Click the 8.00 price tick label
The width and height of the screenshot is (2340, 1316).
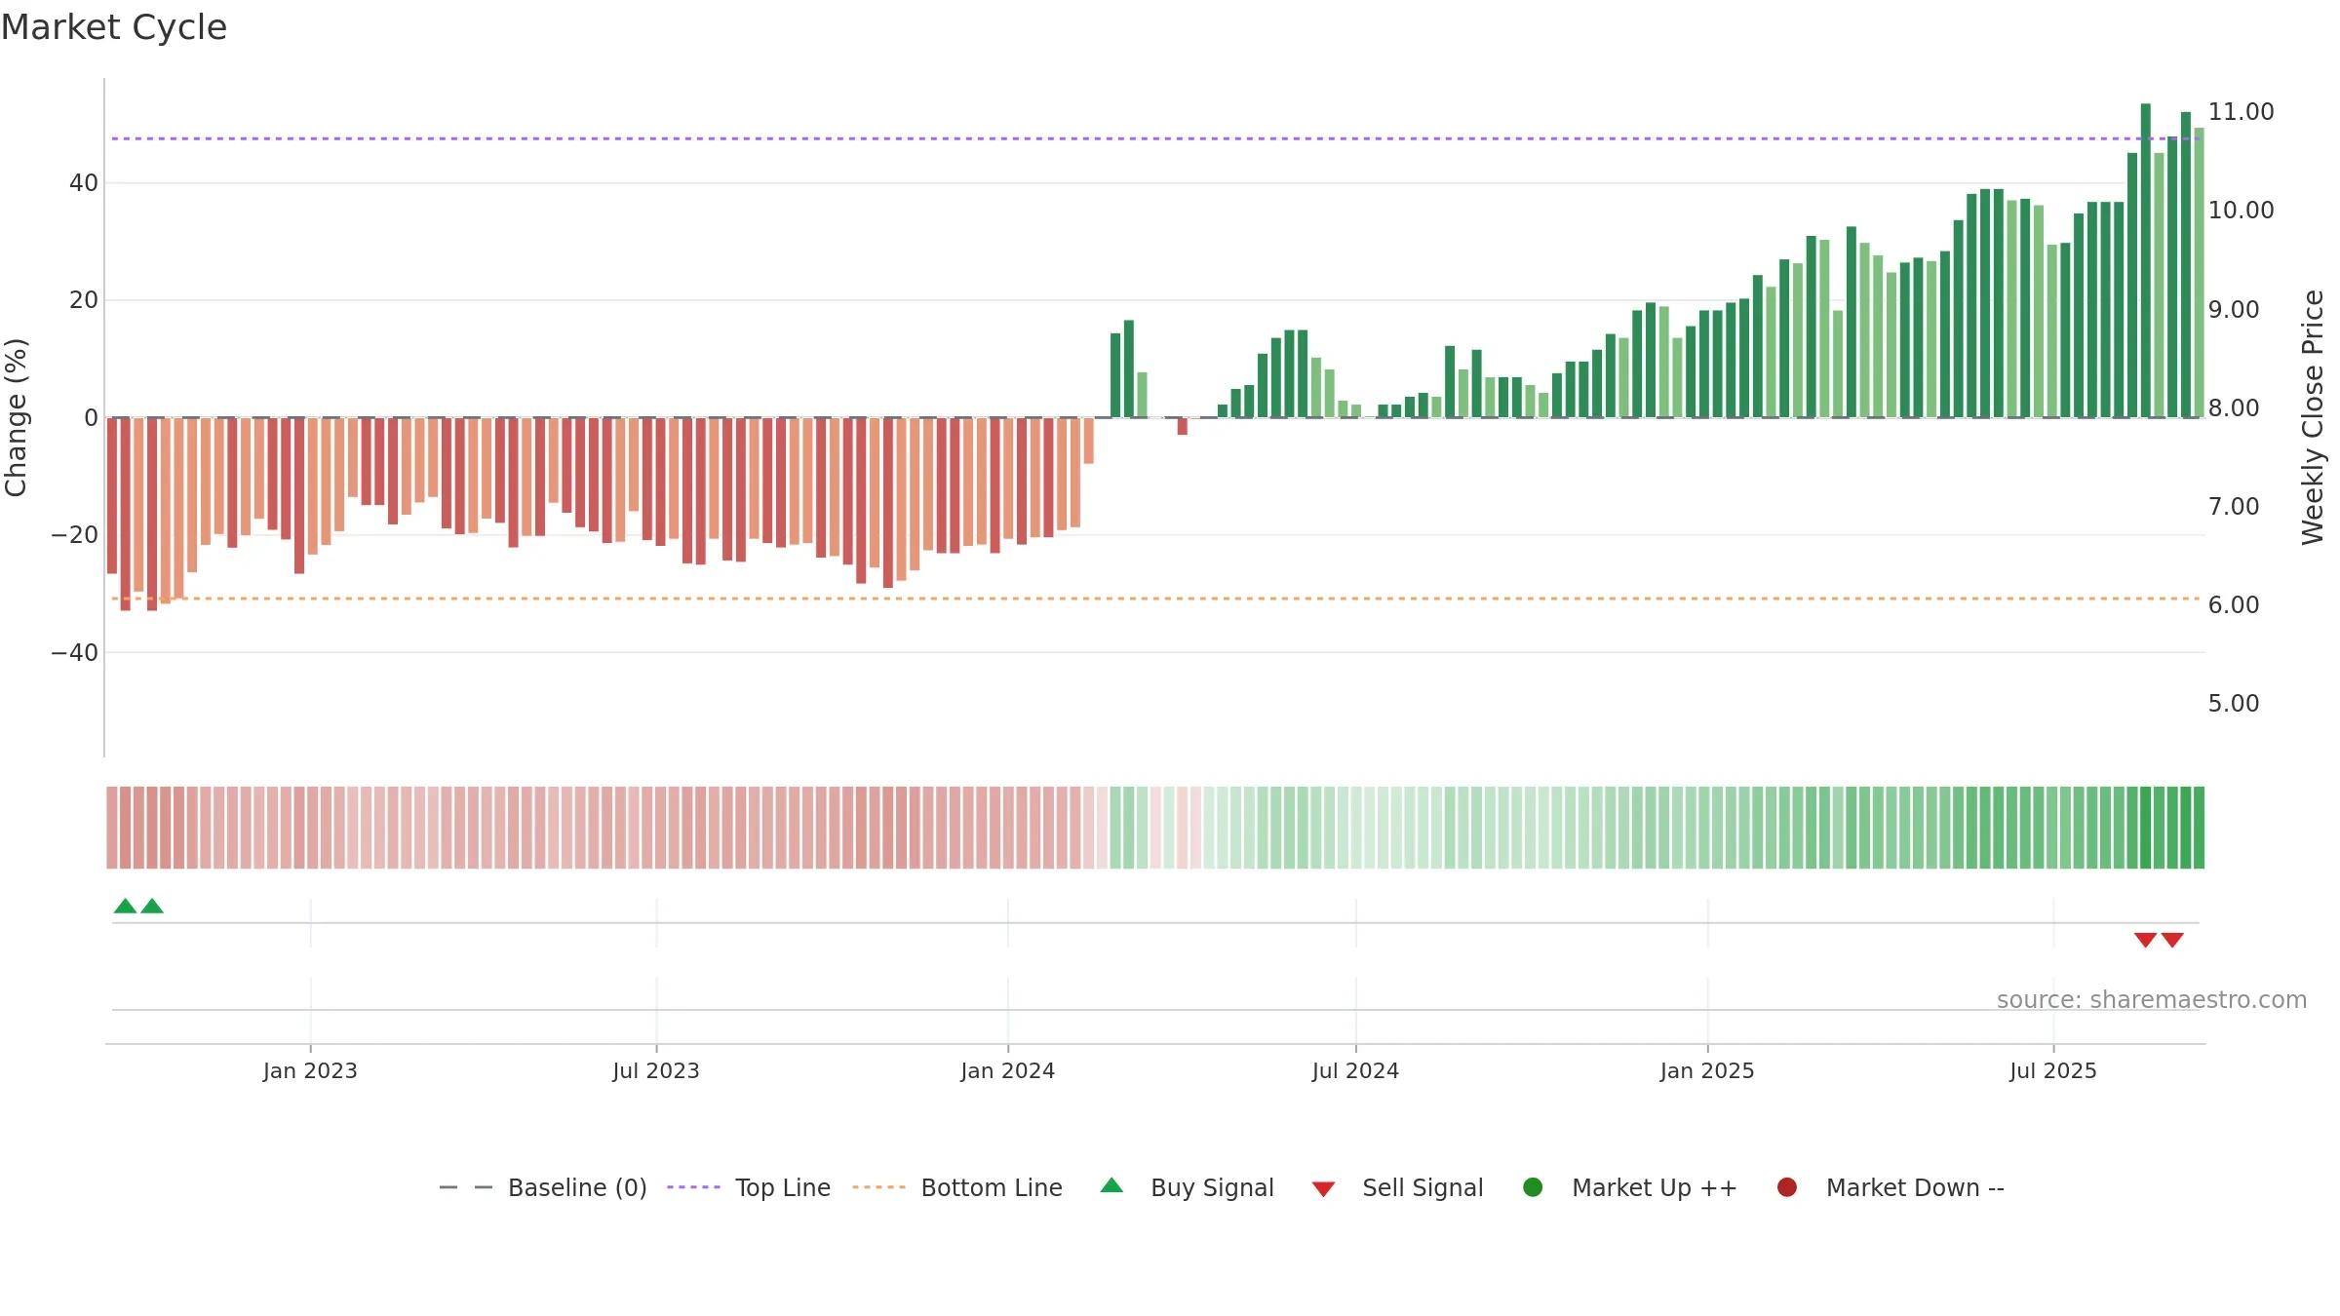click(2234, 408)
